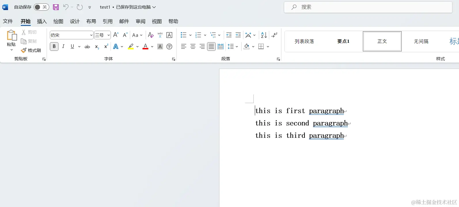Toggle the AutoSave (自动保存) switch
This screenshot has height=207, width=459.
pos(41,7)
